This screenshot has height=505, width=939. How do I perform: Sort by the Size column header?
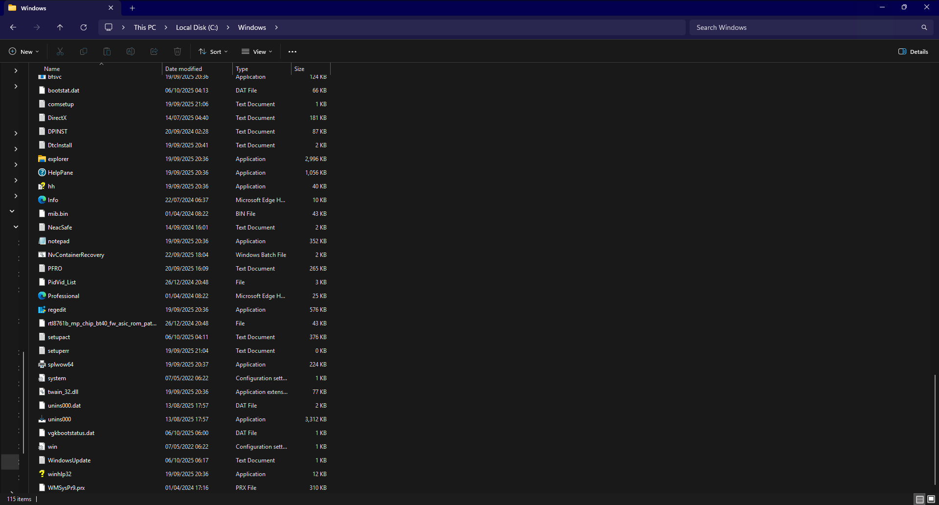311,69
